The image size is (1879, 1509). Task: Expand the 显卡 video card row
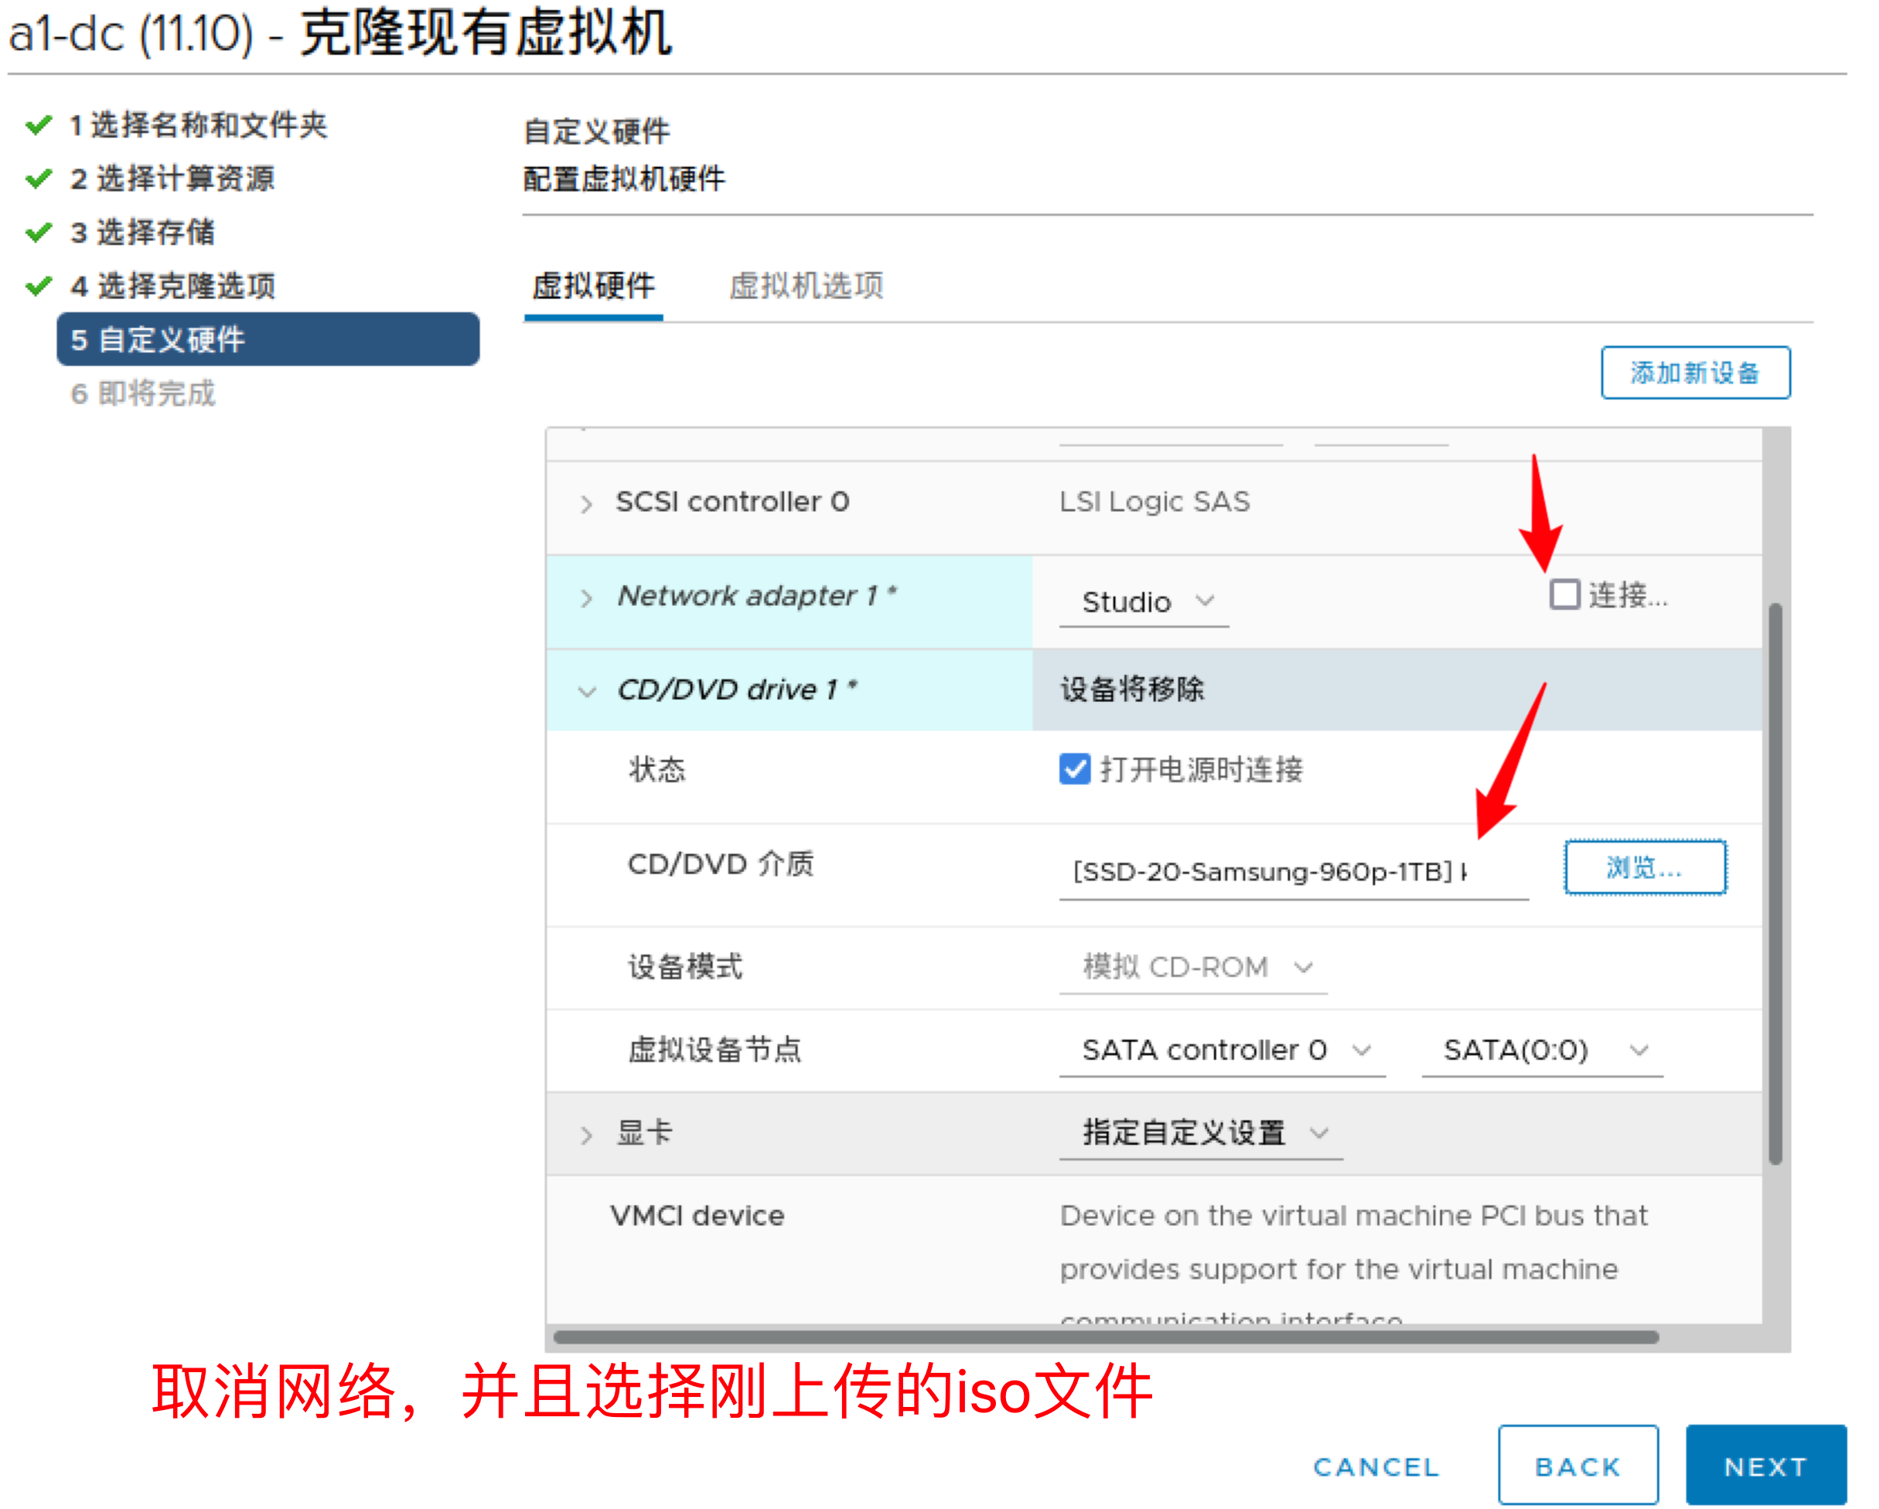click(587, 1134)
